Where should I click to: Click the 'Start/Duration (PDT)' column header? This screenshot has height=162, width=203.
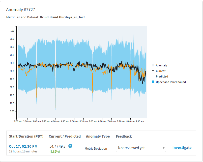[26, 136]
